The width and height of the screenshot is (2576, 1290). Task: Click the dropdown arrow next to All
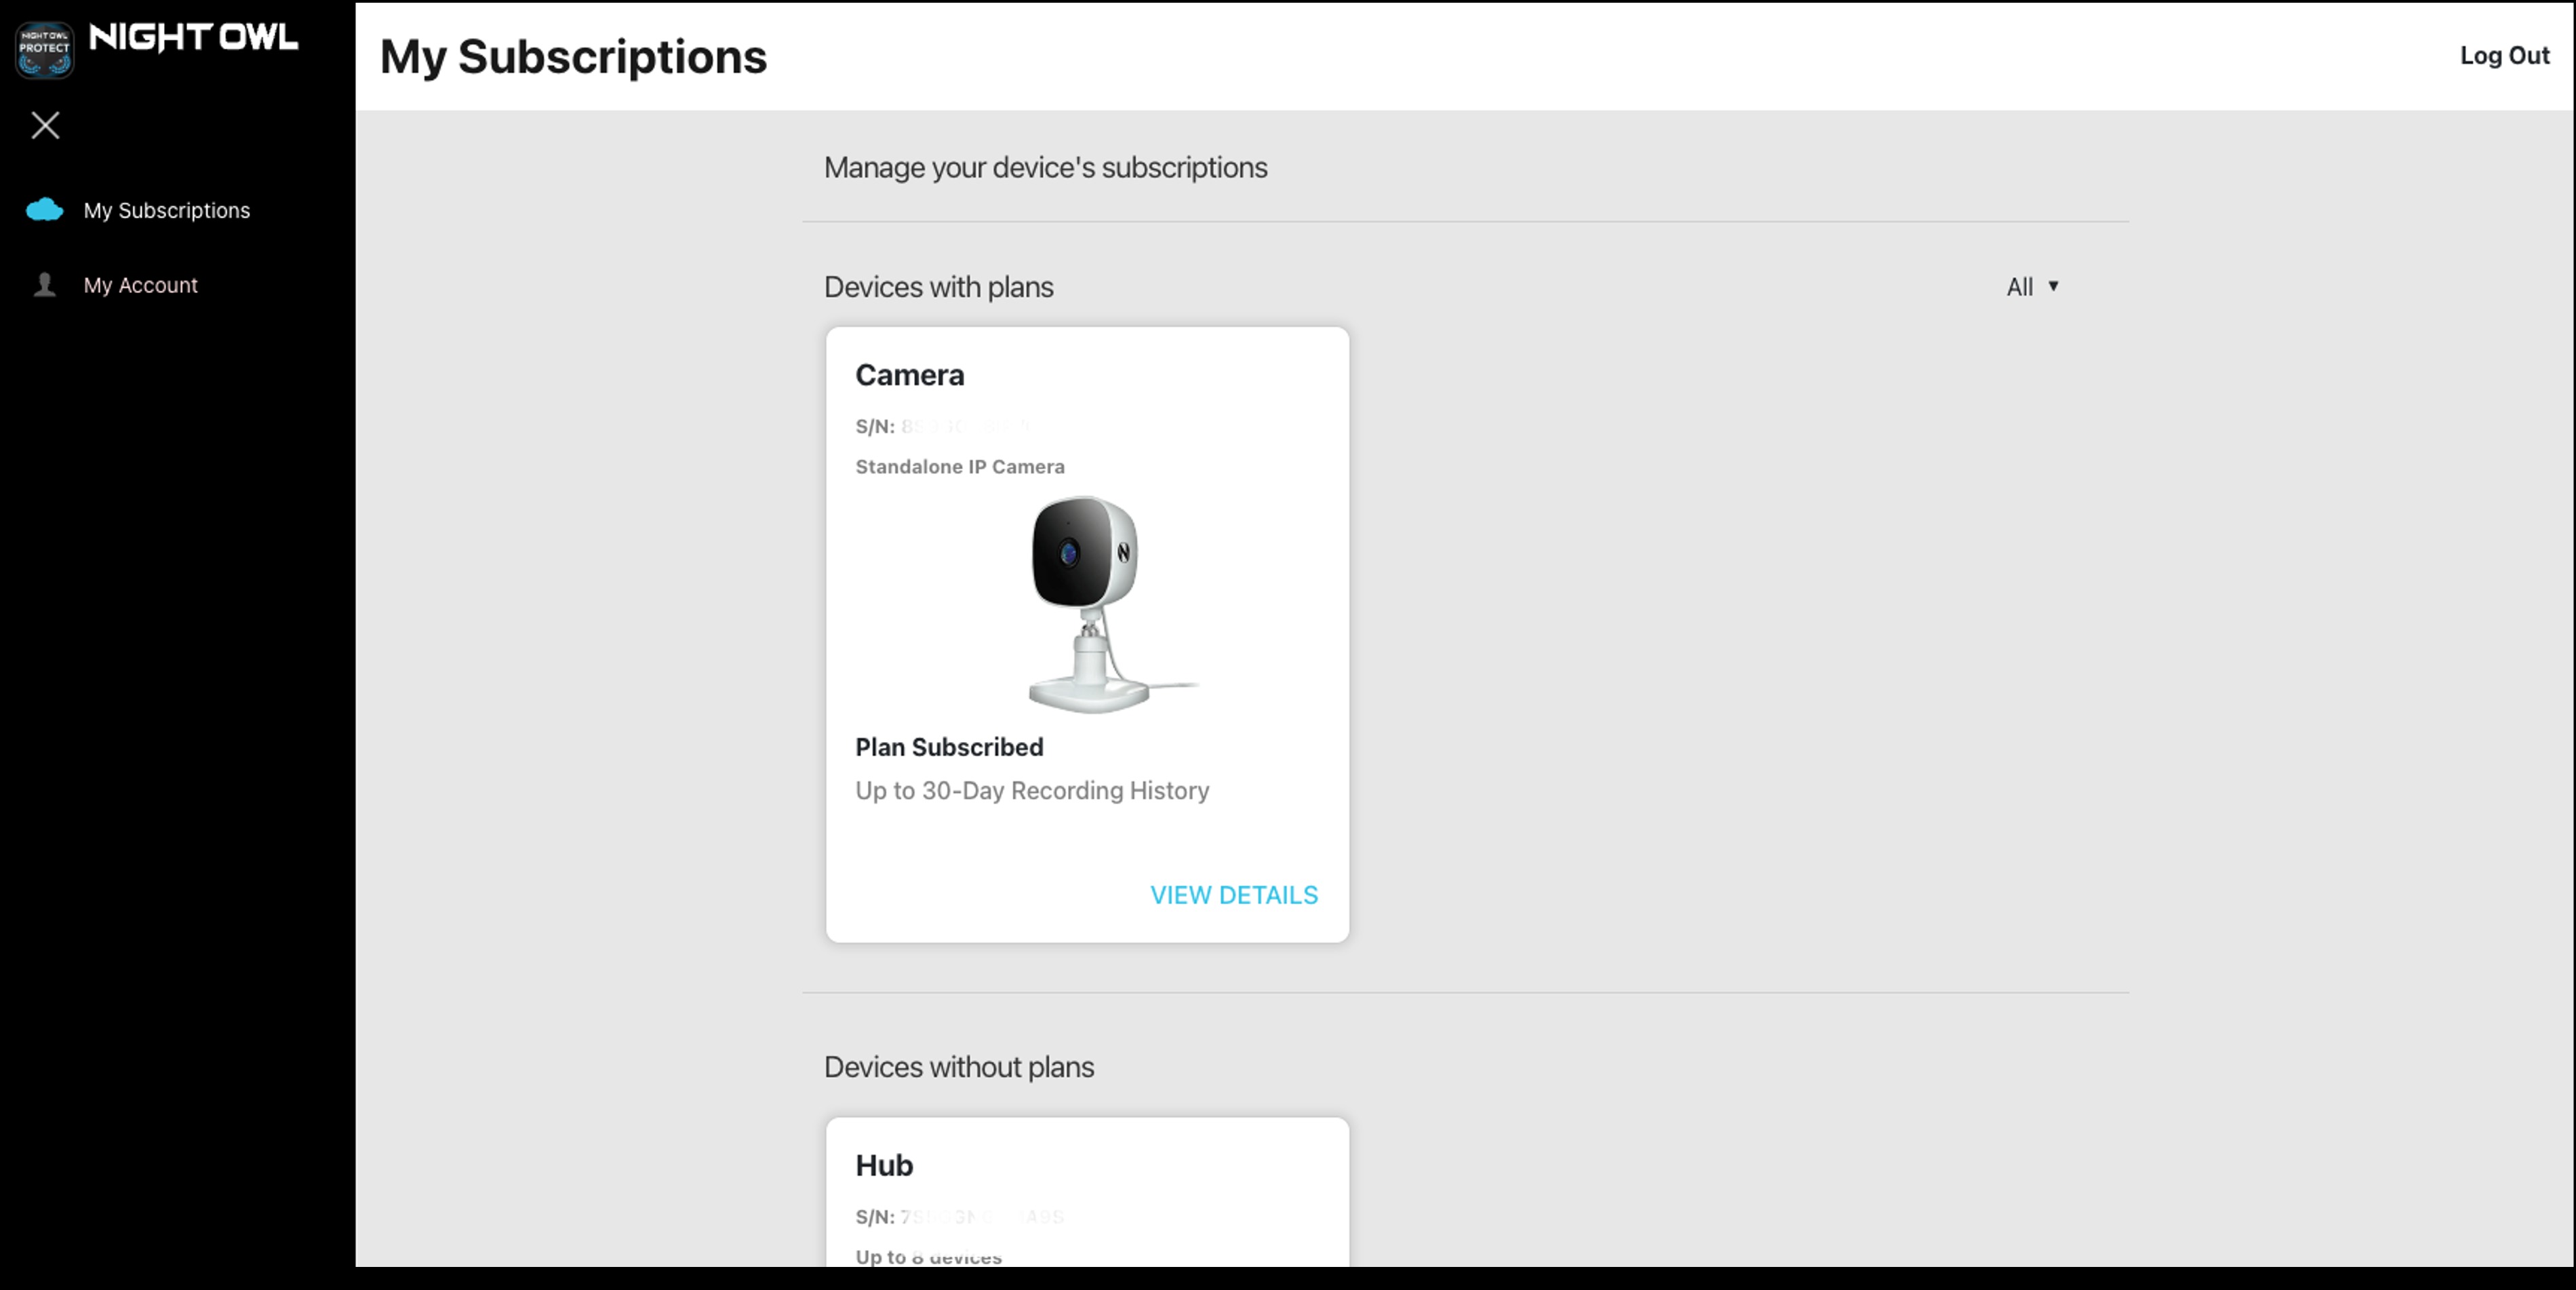2055,287
